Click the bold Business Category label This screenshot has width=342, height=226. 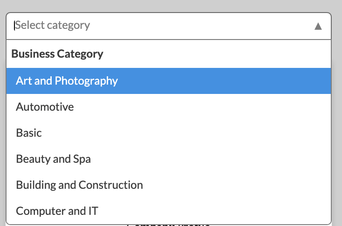click(57, 54)
